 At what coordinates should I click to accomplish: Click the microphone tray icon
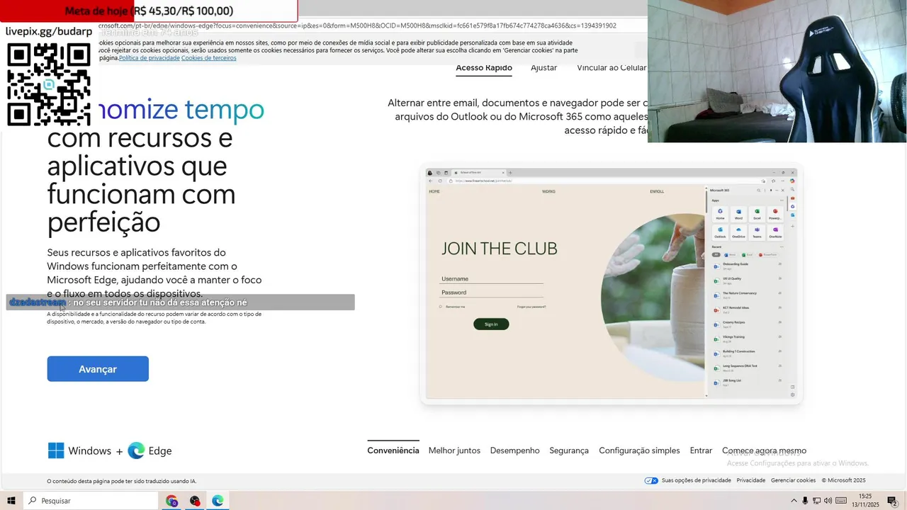pos(805,501)
